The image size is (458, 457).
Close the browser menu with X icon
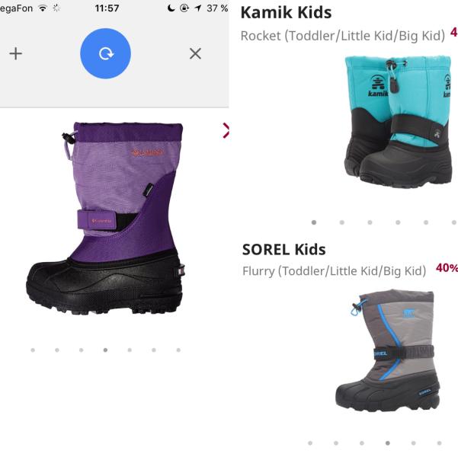(195, 54)
